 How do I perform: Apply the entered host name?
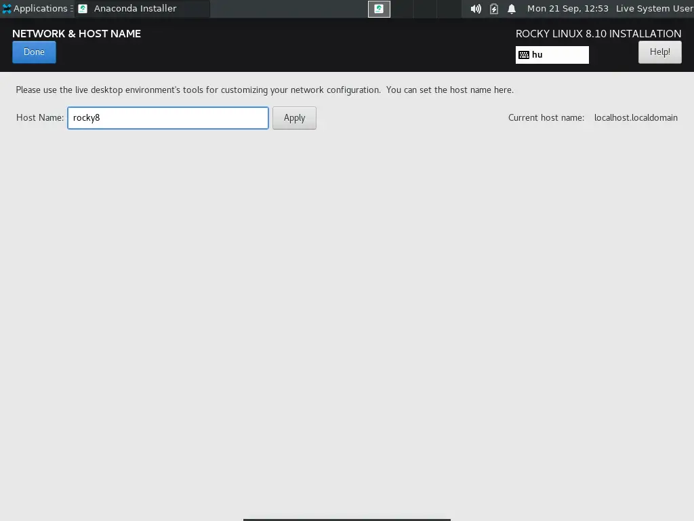point(294,118)
